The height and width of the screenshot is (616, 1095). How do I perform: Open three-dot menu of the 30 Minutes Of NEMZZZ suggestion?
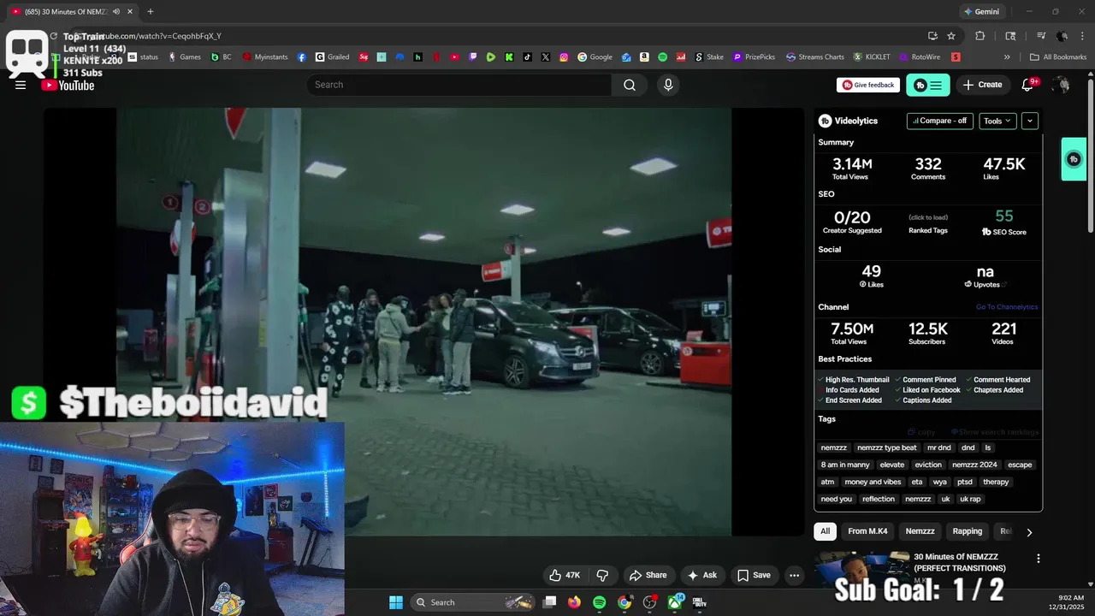(1039, 558)
